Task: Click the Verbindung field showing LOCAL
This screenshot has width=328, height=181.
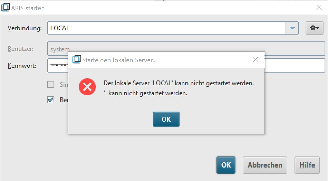Action: [167, 28]
